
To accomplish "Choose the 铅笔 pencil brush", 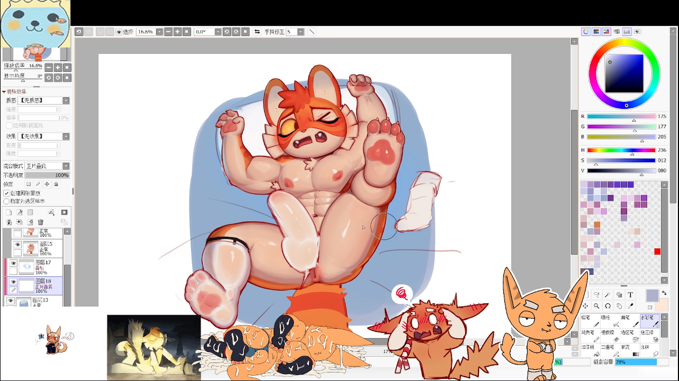I will click(x=591, y=321).
